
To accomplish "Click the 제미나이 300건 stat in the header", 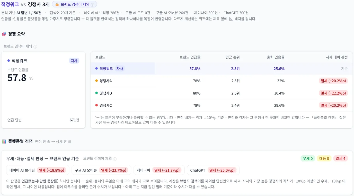I will click(206, 13).
